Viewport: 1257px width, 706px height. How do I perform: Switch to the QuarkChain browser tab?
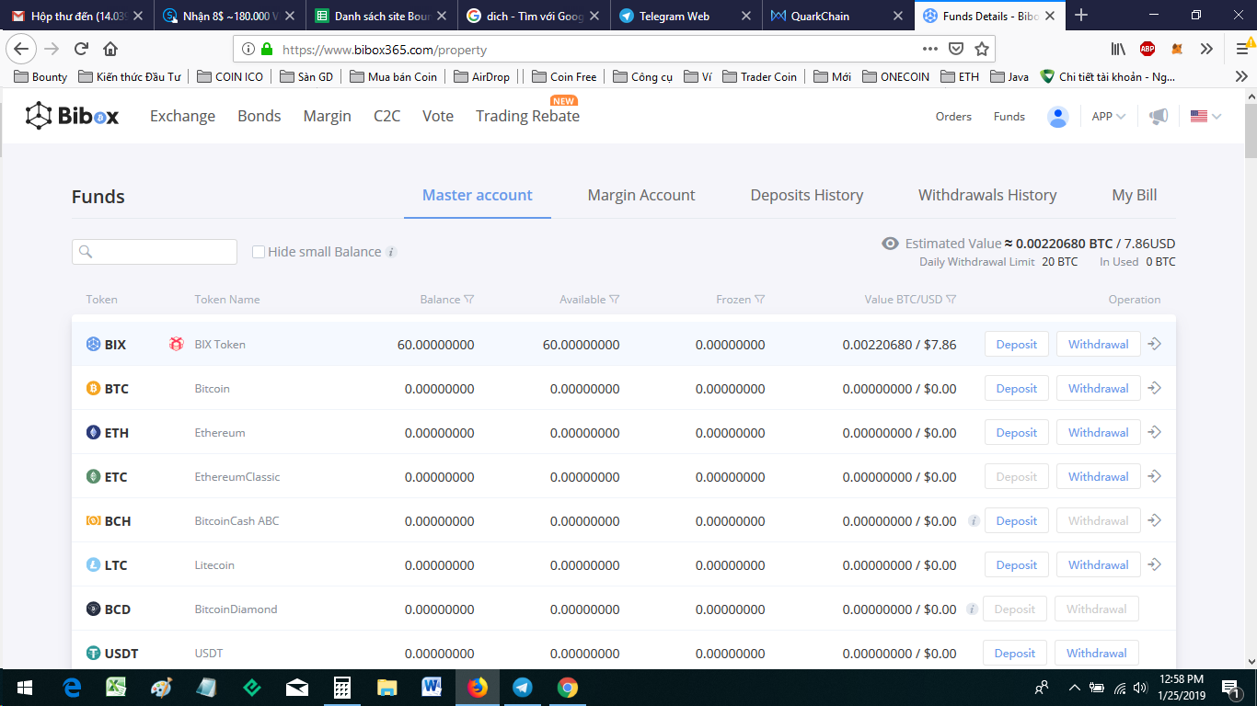836,16
